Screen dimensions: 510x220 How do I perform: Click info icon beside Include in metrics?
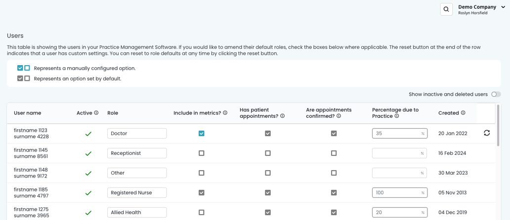pyautogui.click(x=225, y=113)
